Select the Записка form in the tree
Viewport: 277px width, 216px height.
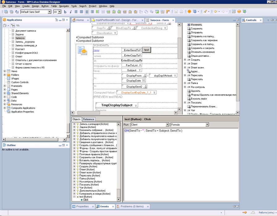20,38
